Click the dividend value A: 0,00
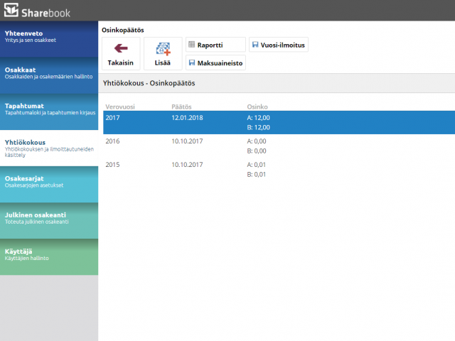This screenshot has width=455, height=341. coord(257,141)
